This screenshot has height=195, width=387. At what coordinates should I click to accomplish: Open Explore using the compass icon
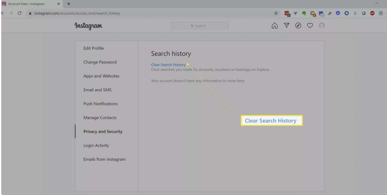coord(298,25)
